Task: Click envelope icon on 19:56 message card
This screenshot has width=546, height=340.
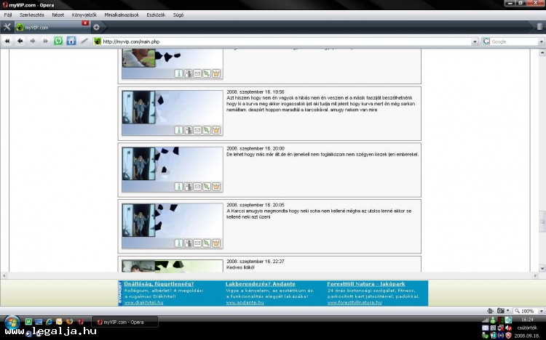Action: [x=197, y=130]
